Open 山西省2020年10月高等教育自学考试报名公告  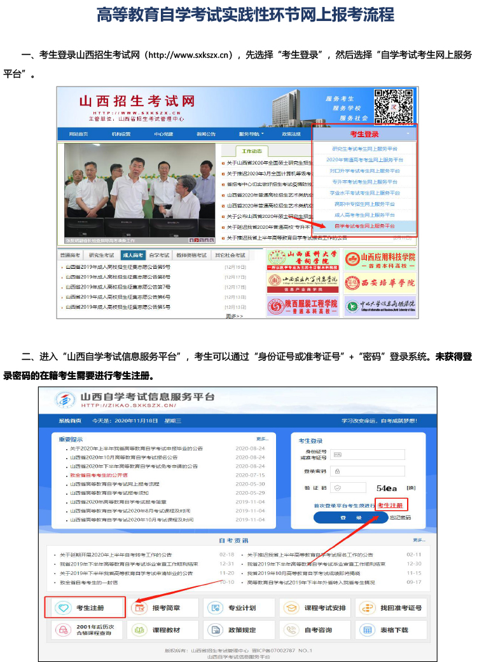coord(124,457)
